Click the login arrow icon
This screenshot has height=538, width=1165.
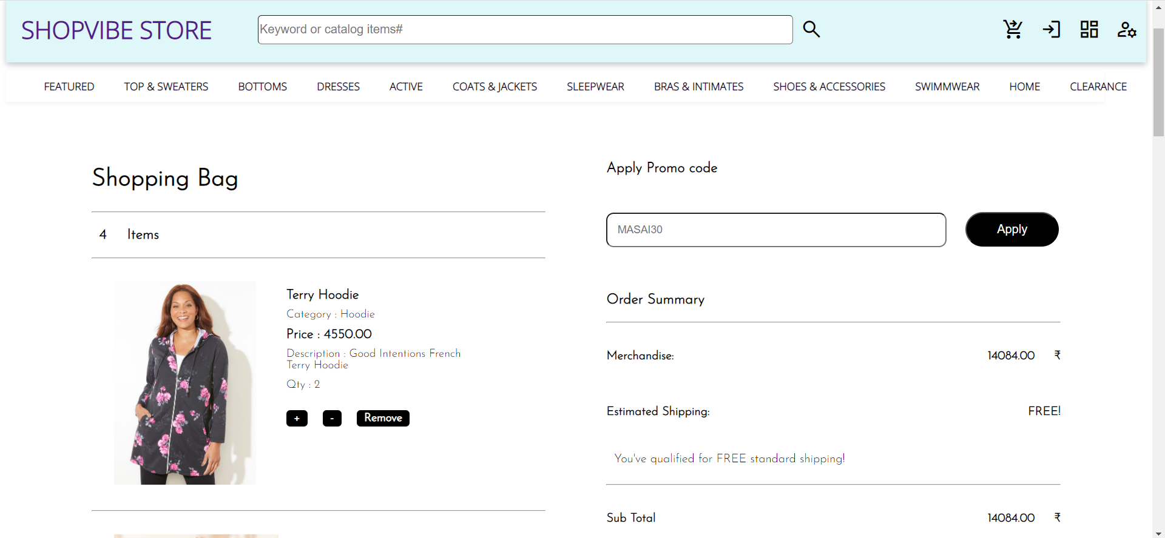1051,29
